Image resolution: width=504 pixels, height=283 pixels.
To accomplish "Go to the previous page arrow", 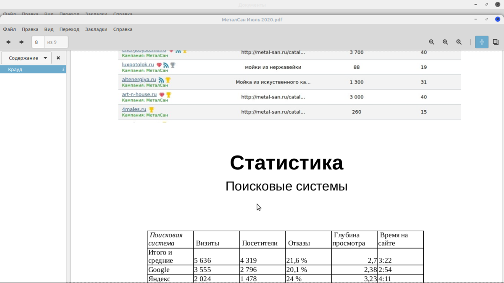I will click(8, 42).
